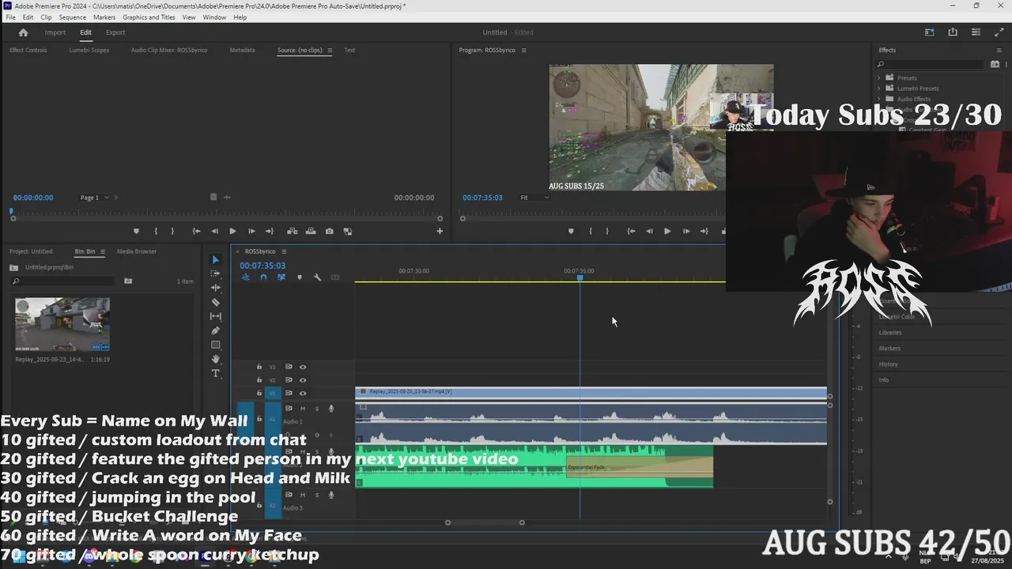Screen dimensions: 1012x569
Task: Select the Replay clip thumbnail in bin
Action: [x=62, y=324]
